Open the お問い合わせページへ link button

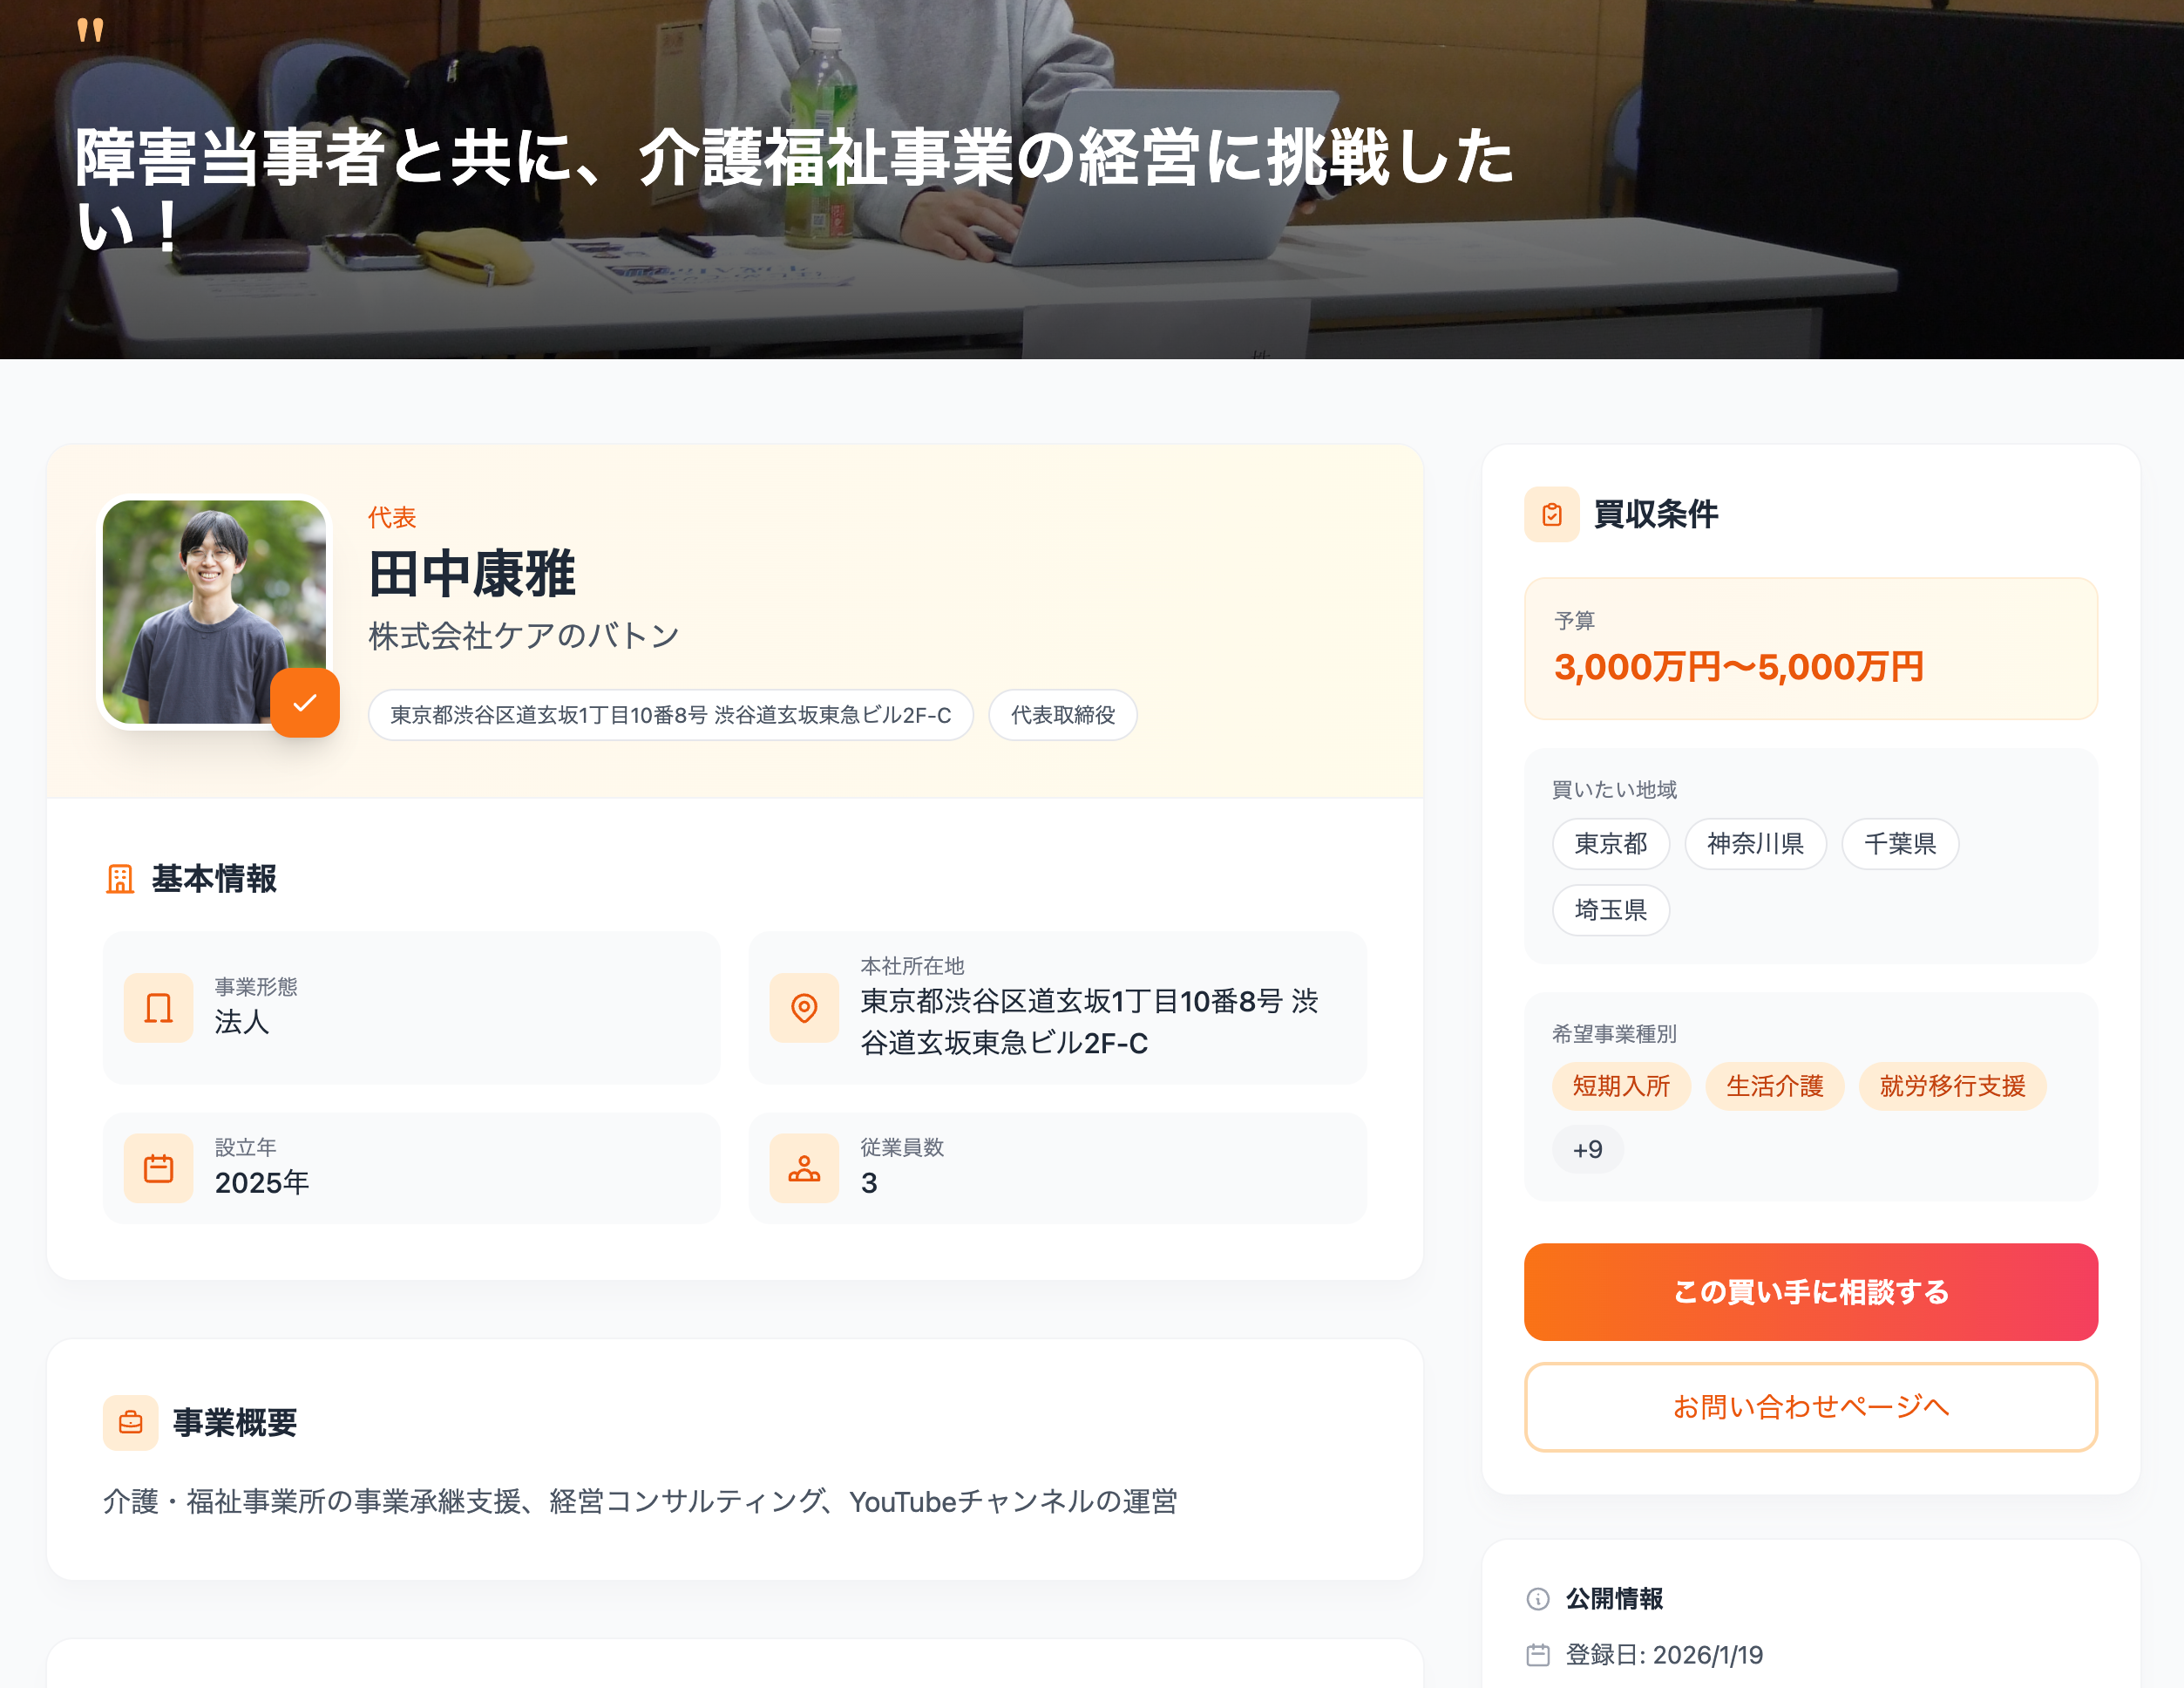pos(1810,1406)
